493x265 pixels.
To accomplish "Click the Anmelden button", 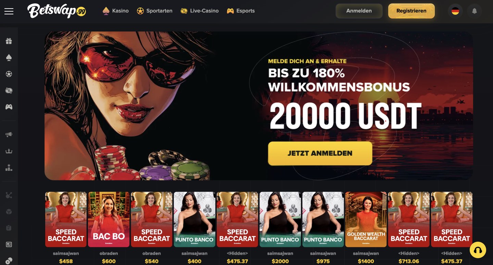I will coord(359,11).
